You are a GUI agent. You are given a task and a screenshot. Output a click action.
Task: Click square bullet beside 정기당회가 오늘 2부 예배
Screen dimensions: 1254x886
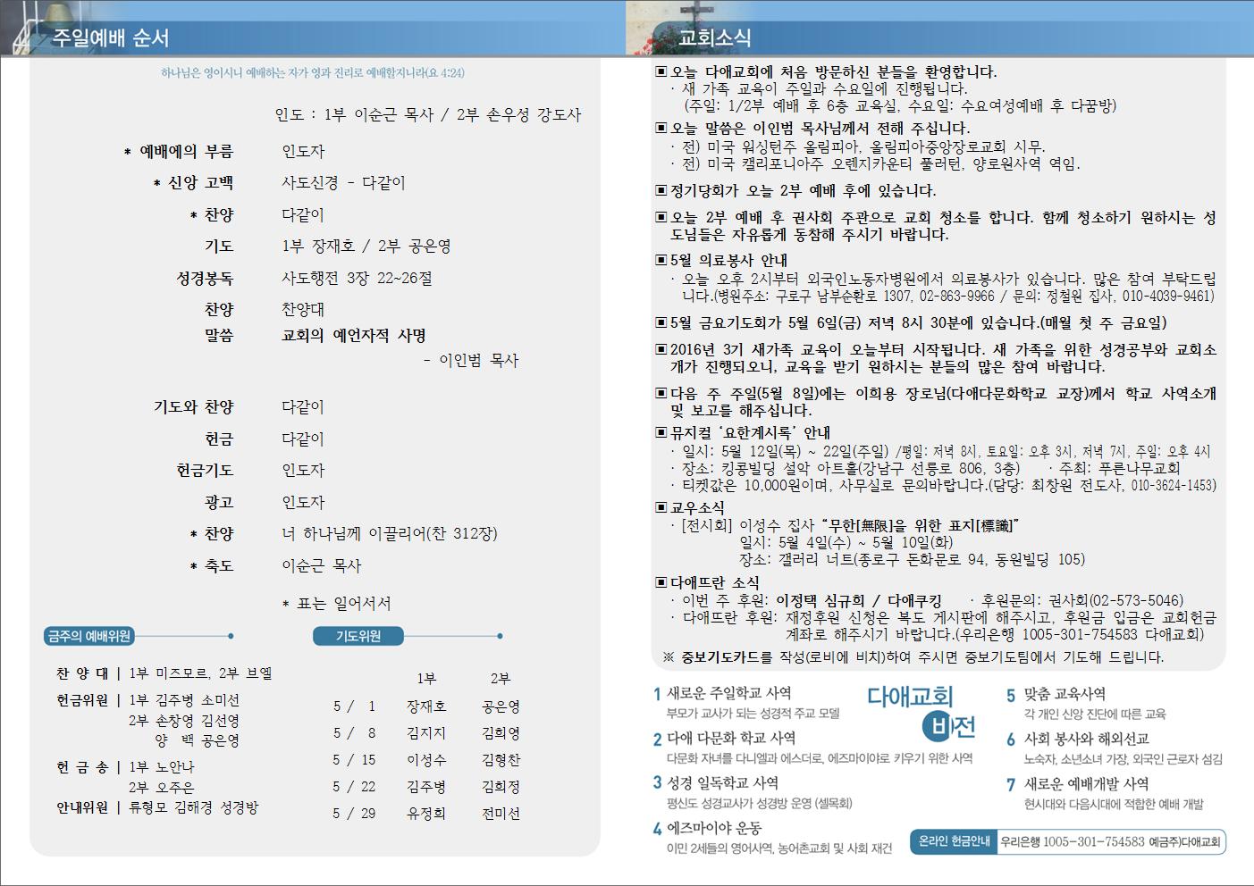coord(661,190)
